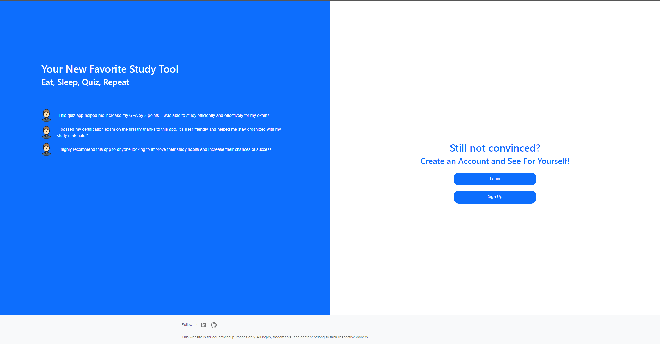Click the 'Eat, Sleep, Quiz, Repeat' tagline
Image resolution: width=660 pixels, height=345 pixels.
[x=85, y=82]
